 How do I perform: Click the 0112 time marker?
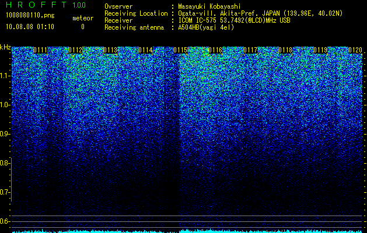(75, 50)
